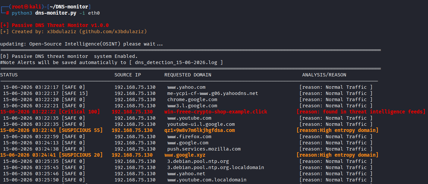Viewport: 428px width, 184px height.
Task: Click the www.google.xyz domain entry
Action: (185, 155)
